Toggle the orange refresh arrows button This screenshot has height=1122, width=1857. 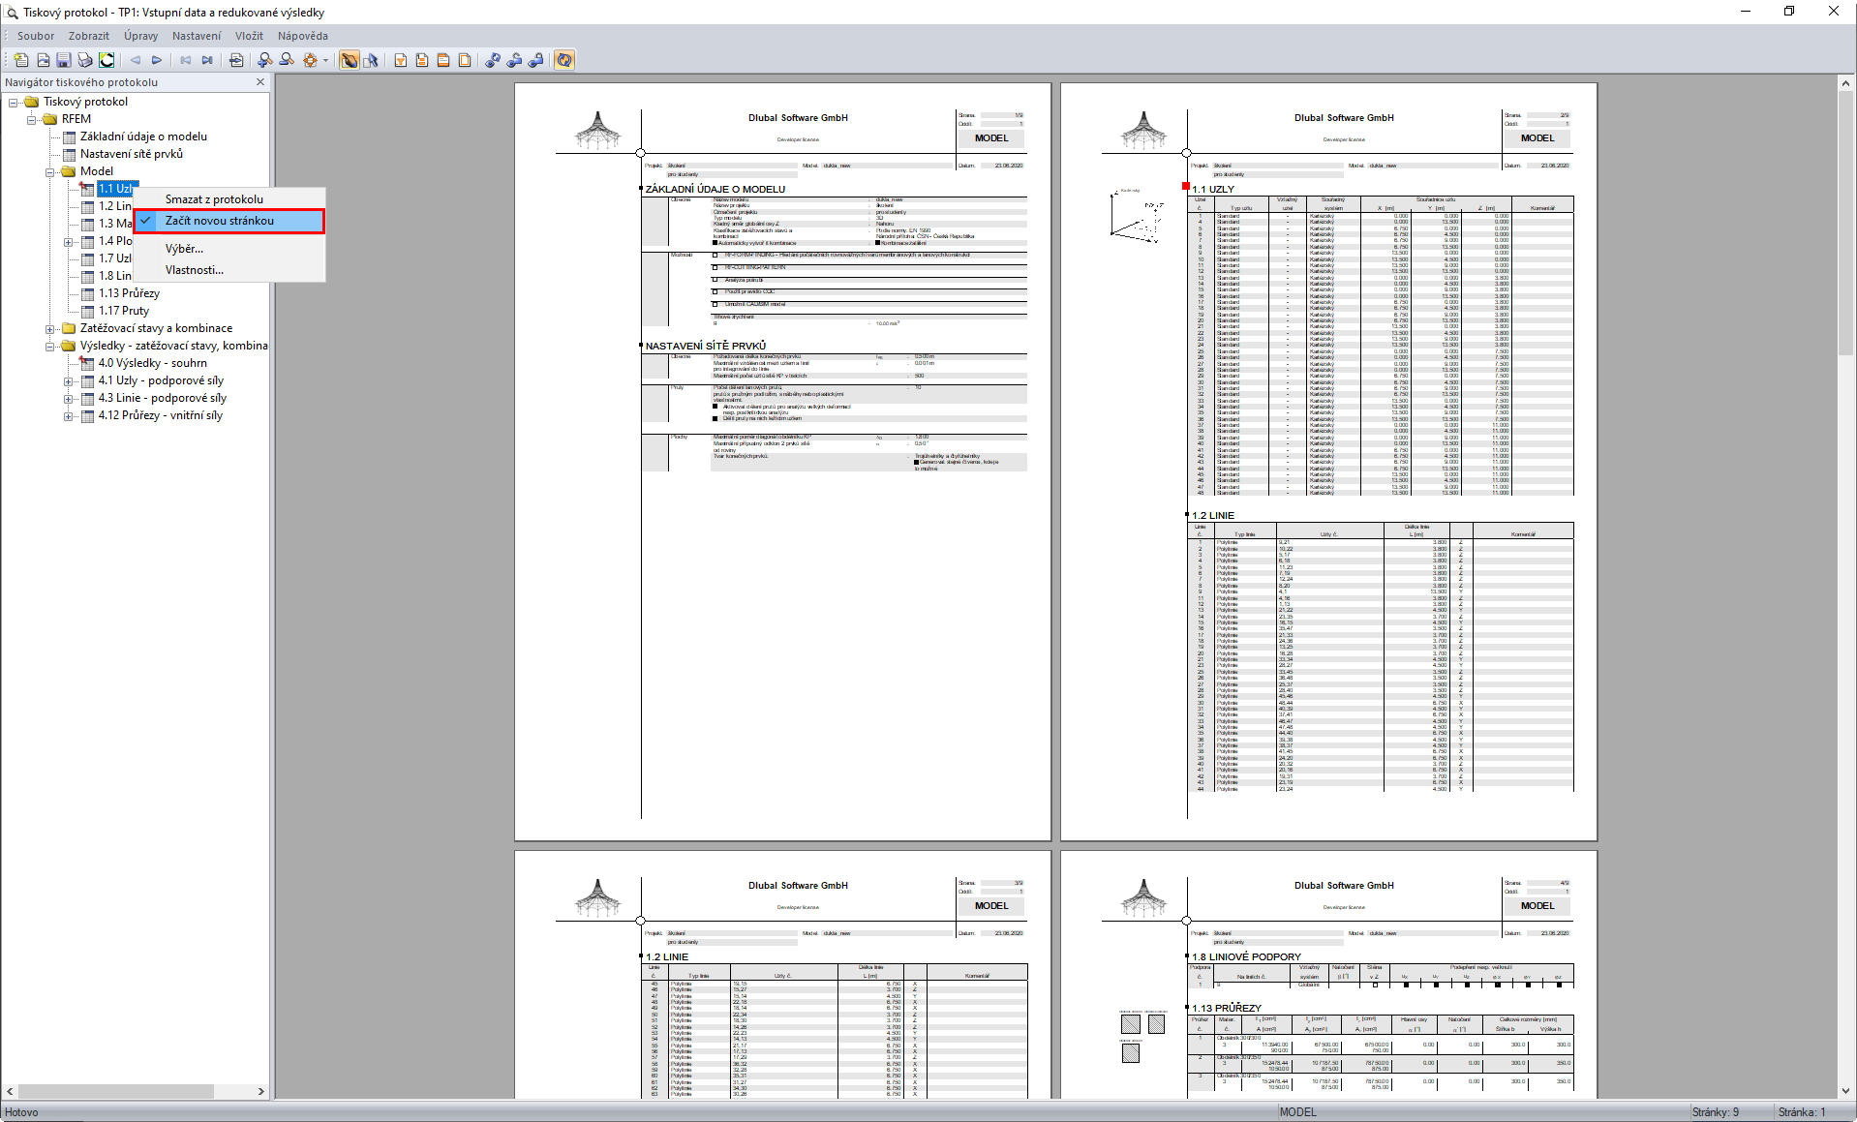click(564, 60)
